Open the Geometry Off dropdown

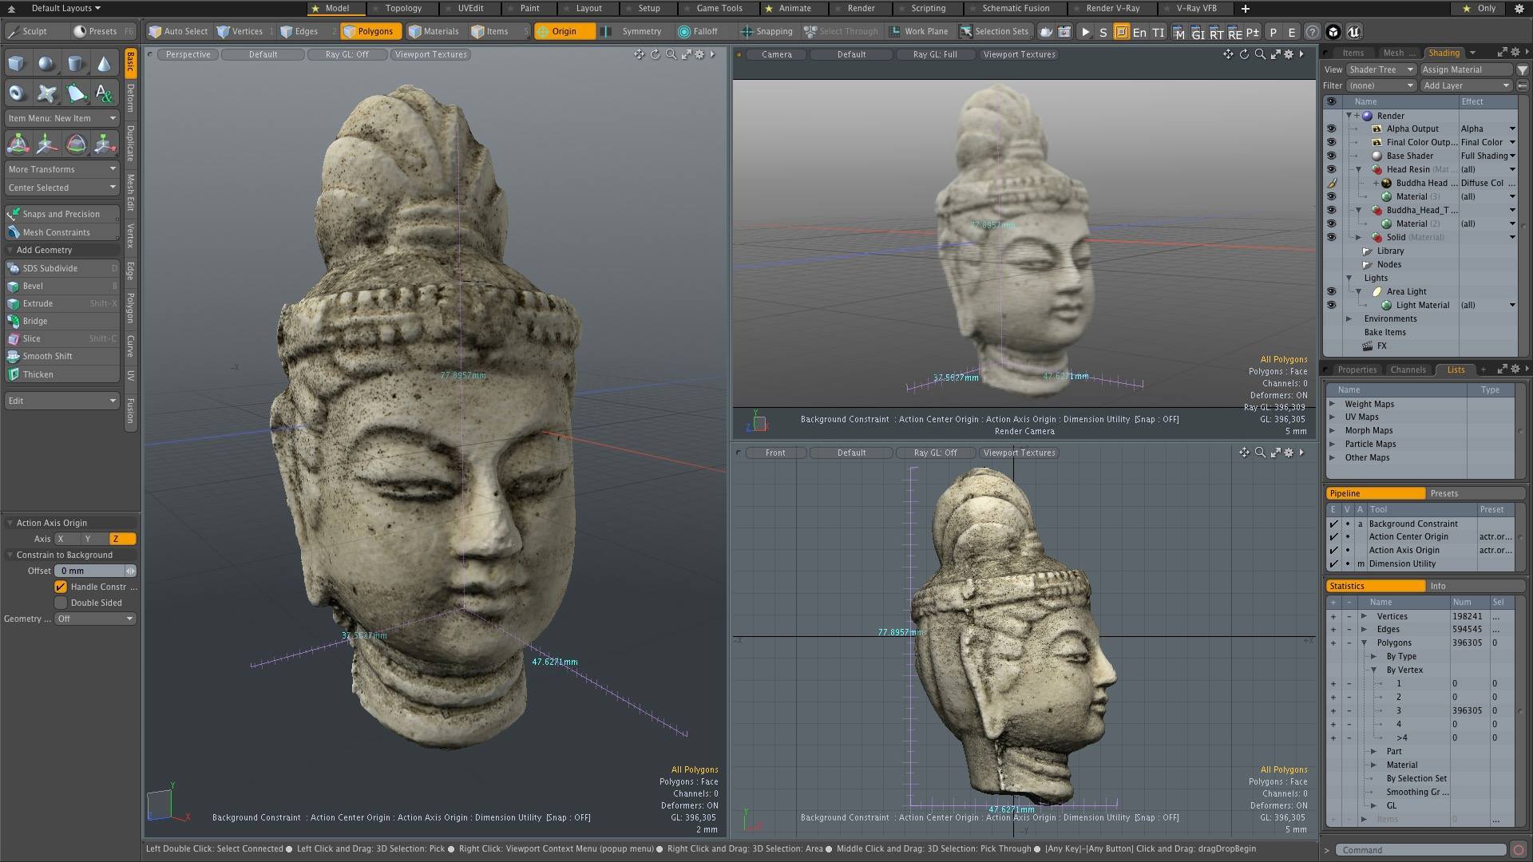(x=95, y=619)
